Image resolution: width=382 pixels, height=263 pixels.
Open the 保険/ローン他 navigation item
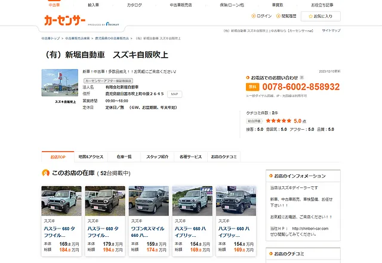coord(232,5)
